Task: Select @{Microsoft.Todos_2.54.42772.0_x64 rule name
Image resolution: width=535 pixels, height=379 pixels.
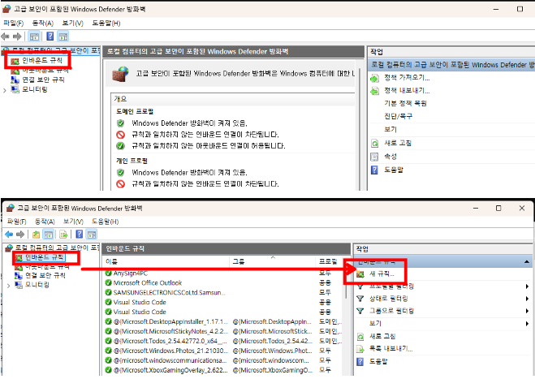Action: pyautogui.click(x=170, y=341)
